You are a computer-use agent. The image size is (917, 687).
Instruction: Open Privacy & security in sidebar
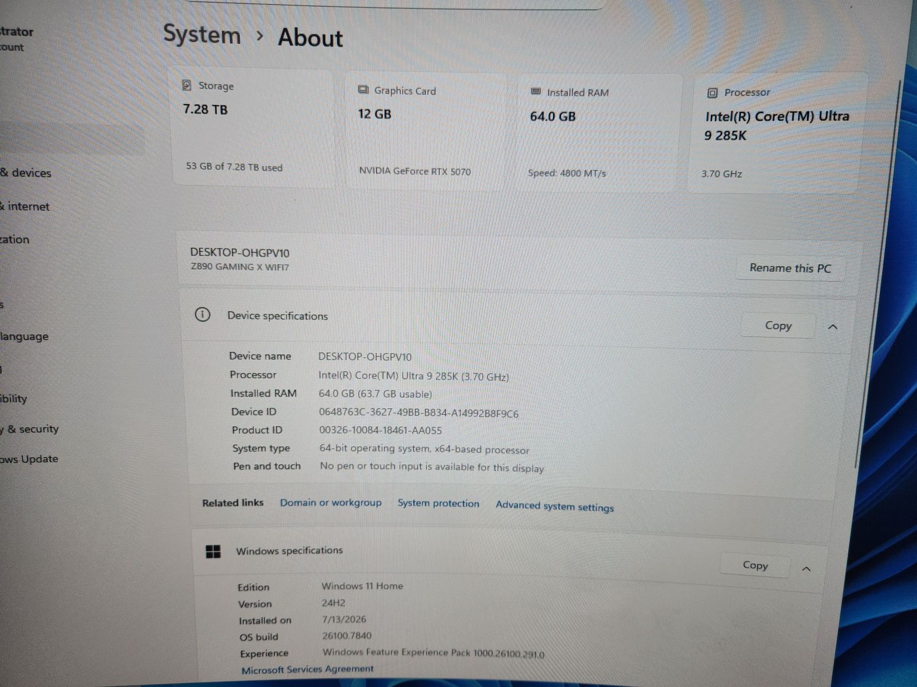tap(29, 429)
